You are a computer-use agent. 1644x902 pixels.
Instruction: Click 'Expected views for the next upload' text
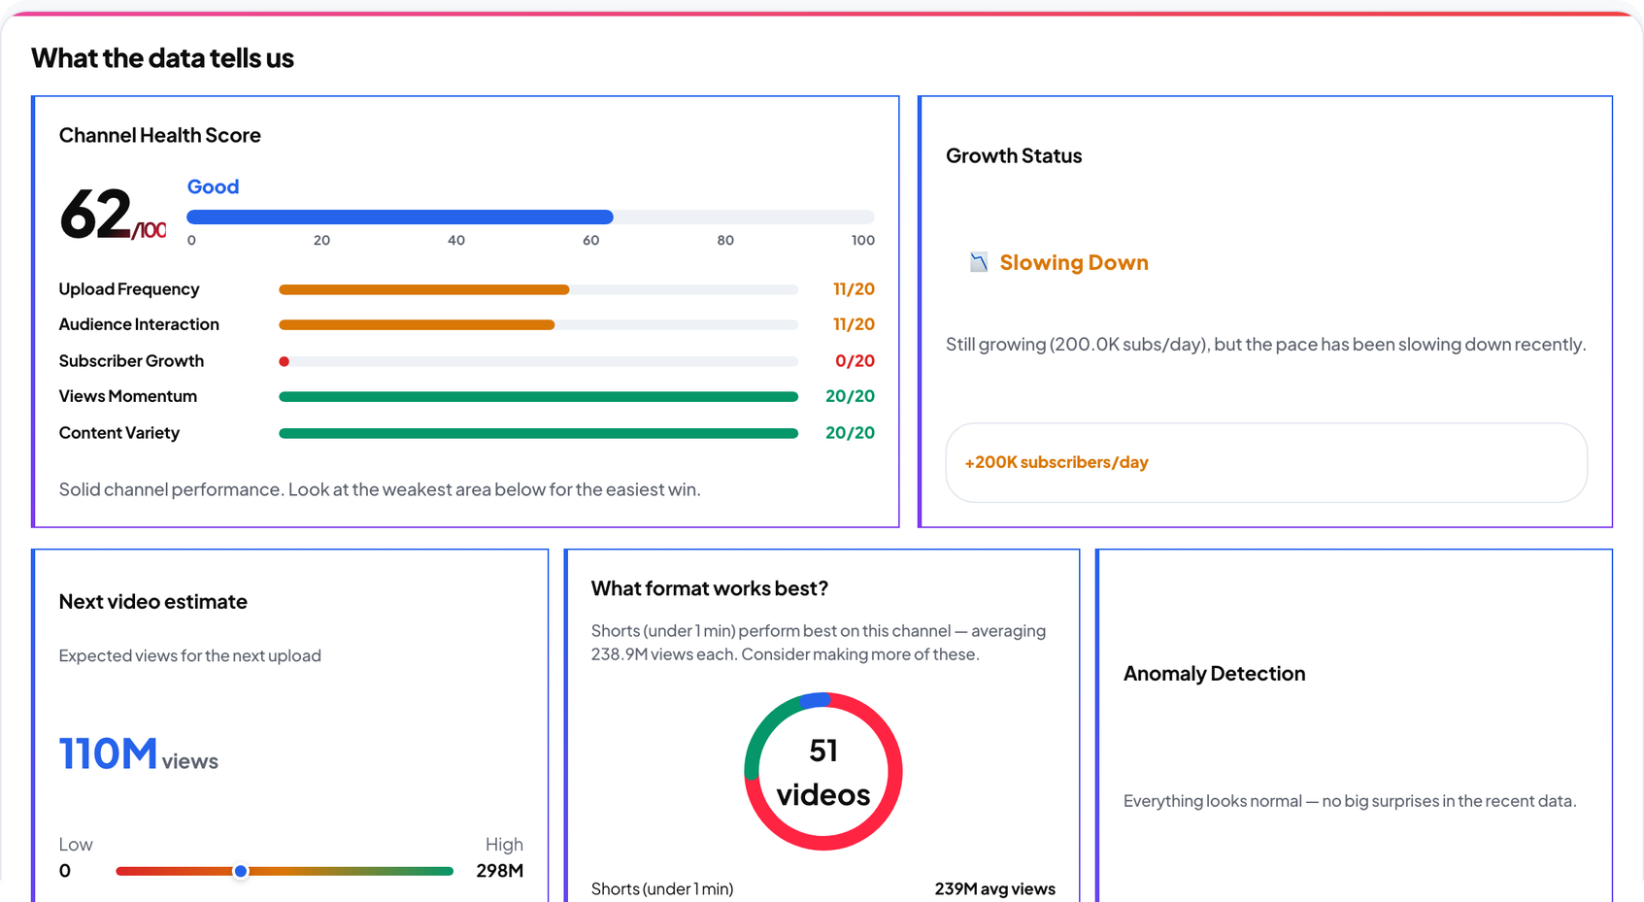point(190,656)
